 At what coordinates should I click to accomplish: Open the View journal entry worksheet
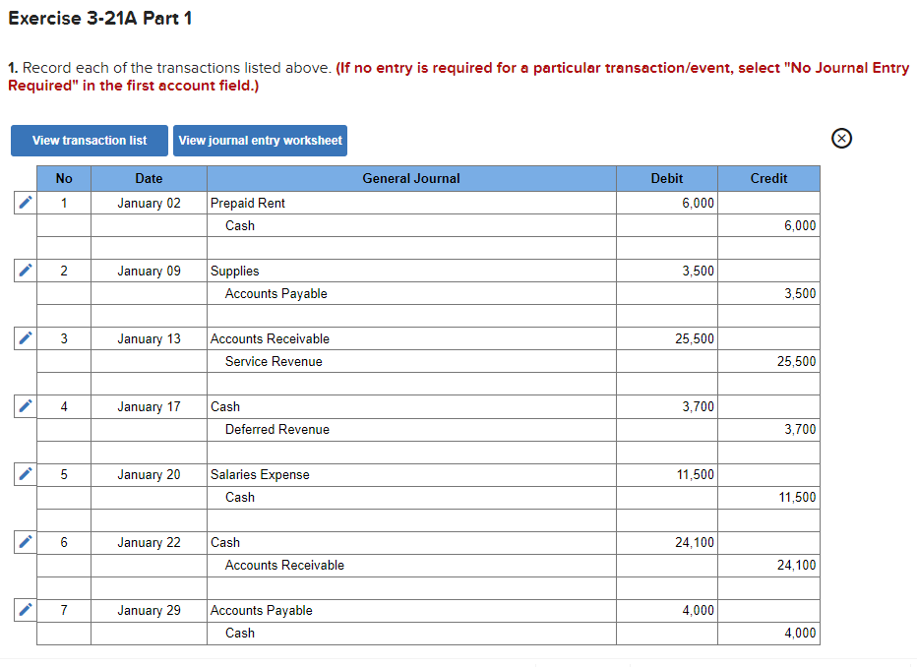coord(260,140)
